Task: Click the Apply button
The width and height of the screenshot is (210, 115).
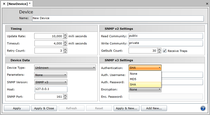Action: (17, 108)
